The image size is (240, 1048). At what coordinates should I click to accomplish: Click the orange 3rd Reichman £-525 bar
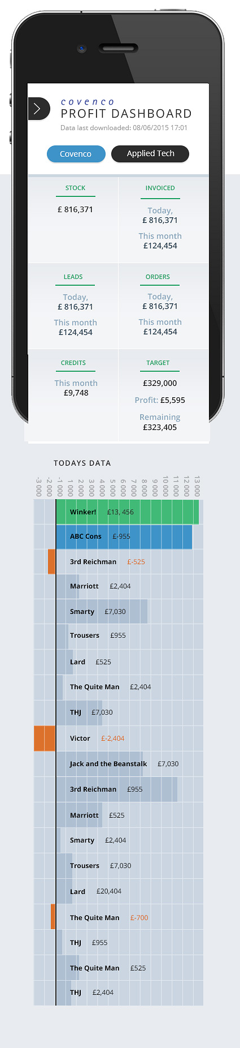point(52,561)
